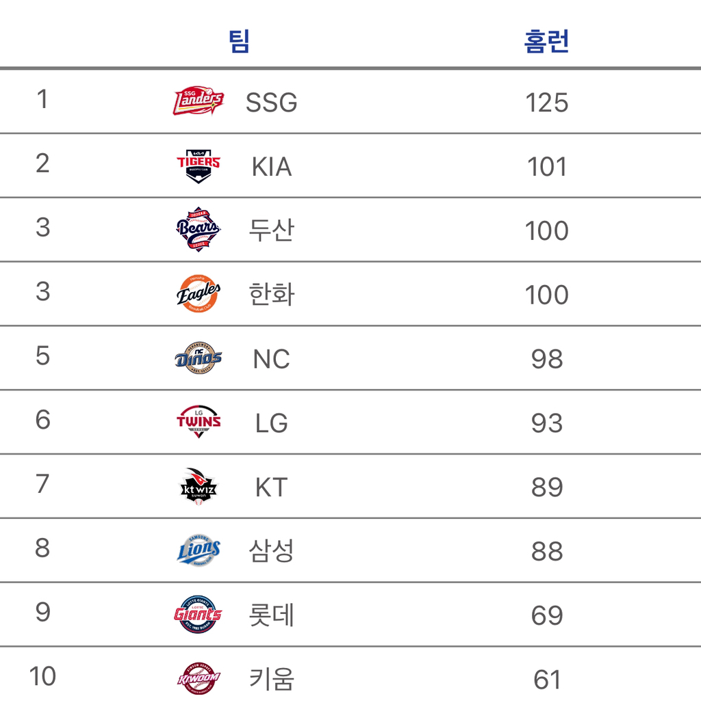The height and width of the screenshot is (709, 701).
Task: Open the Samsung Lions logo
Action: [199, 550]
